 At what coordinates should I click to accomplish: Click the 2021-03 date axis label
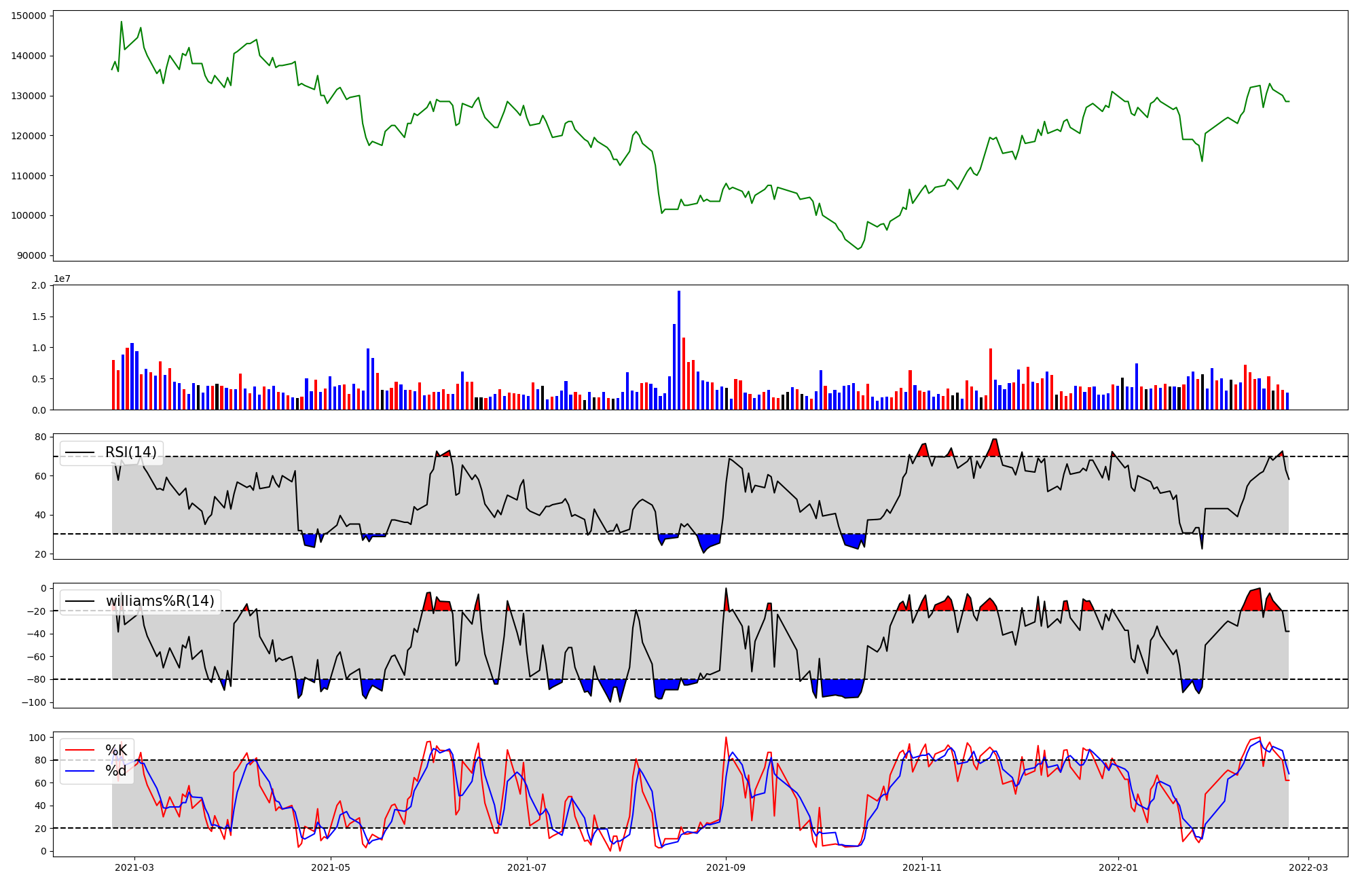pos(134,867)
